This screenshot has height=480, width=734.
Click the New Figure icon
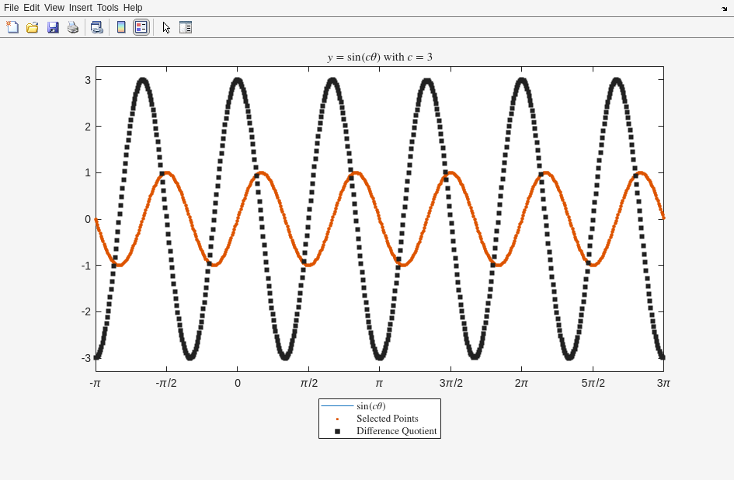[12, 27]
